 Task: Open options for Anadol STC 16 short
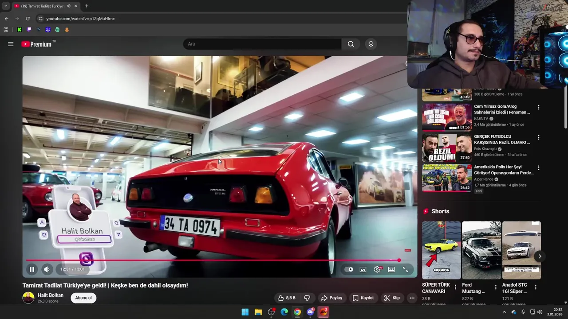pos(536,287)
